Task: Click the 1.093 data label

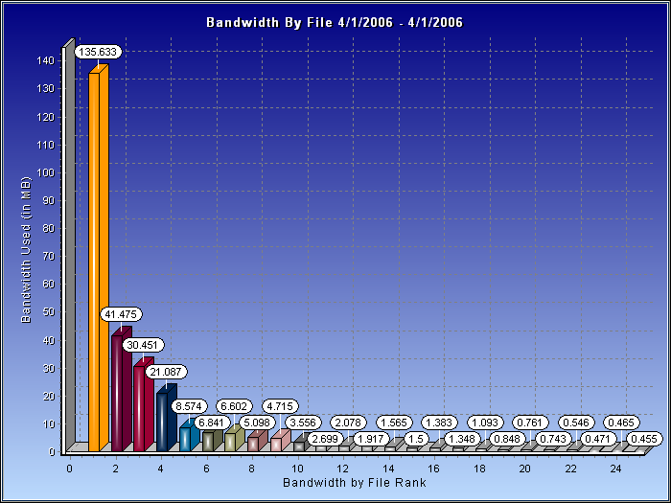Action: click(x=485, y=423)
